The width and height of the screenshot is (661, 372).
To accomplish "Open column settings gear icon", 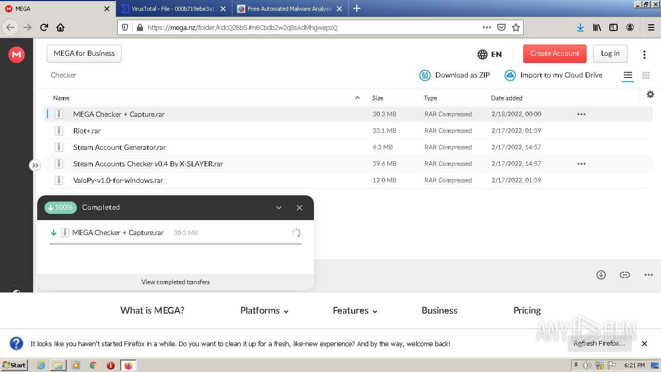I will pyautogui.click(x=650, y=94).
